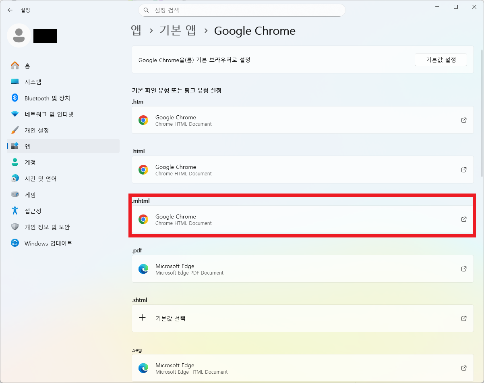This screenshot has height=383, width=484.
Task: Open 네트워크 및 인터넷 settings
Action: [63, 114]
